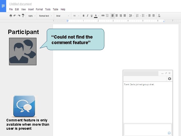Toggle italic formatting
The height and width of the screenshot is (136, 181).
(87, 16)
